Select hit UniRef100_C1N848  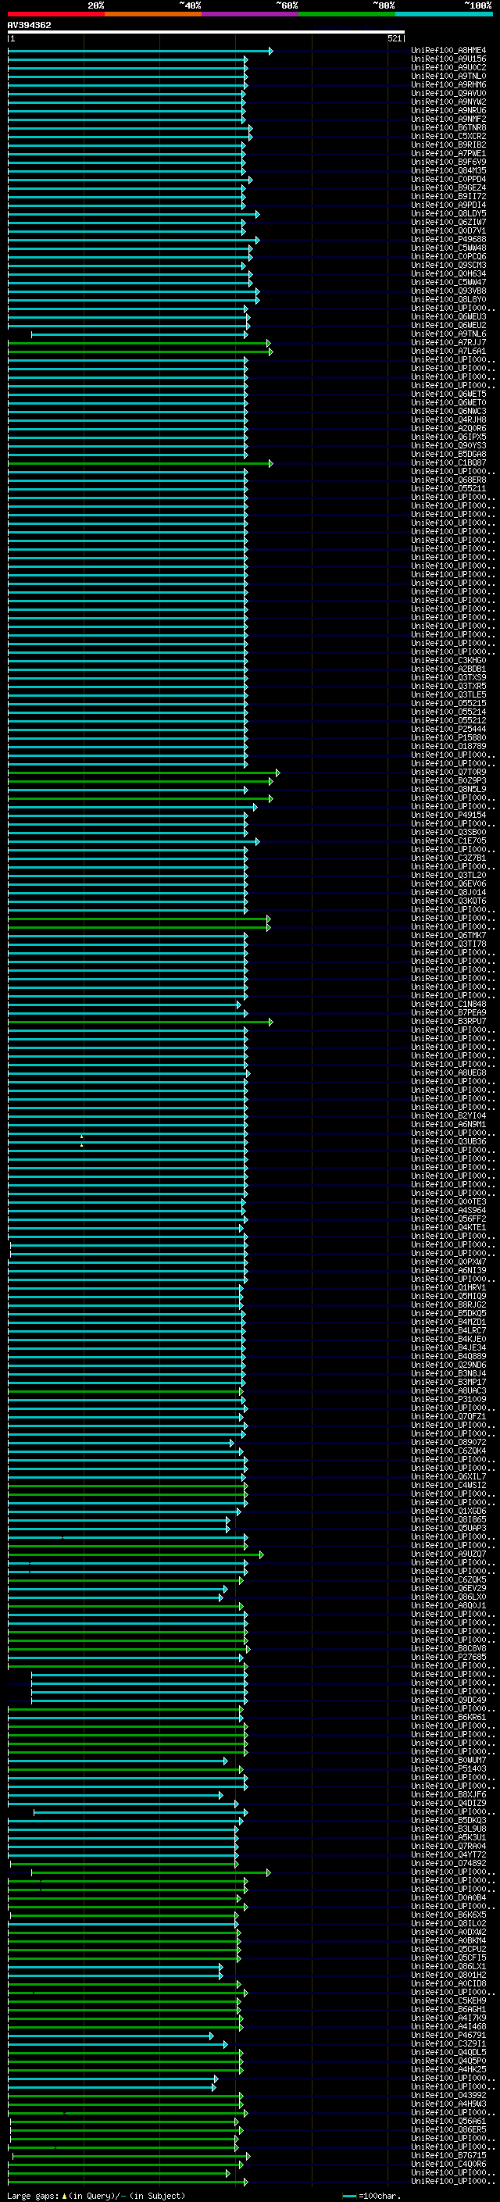(448, 1004)
